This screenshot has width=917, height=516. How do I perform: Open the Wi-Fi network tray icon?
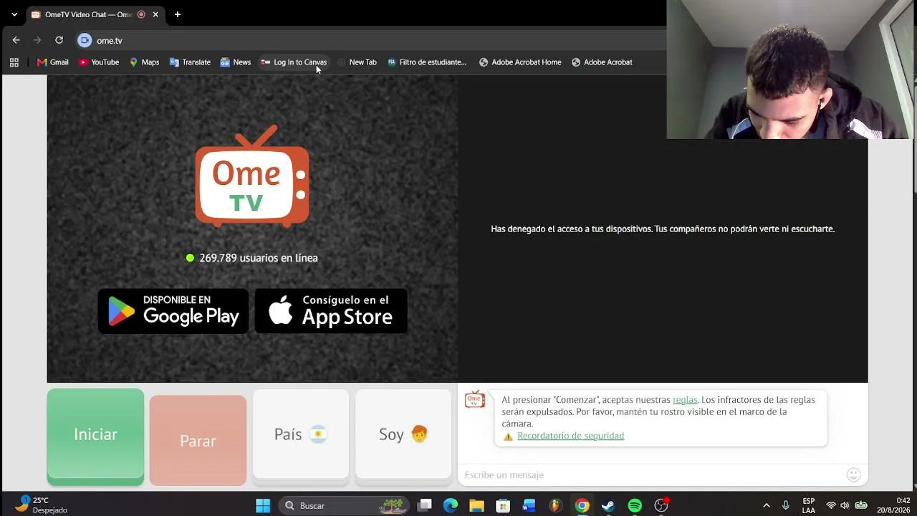click(x=831, y=506)
